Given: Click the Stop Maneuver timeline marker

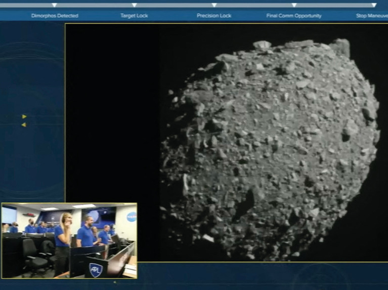Looking at the screenshot, I should pyautogui.click(x=374, y=5).
